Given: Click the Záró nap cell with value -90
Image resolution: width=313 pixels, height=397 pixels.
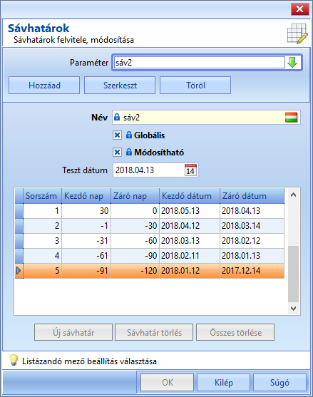Looking at the screenshot, I should point(135,255).
